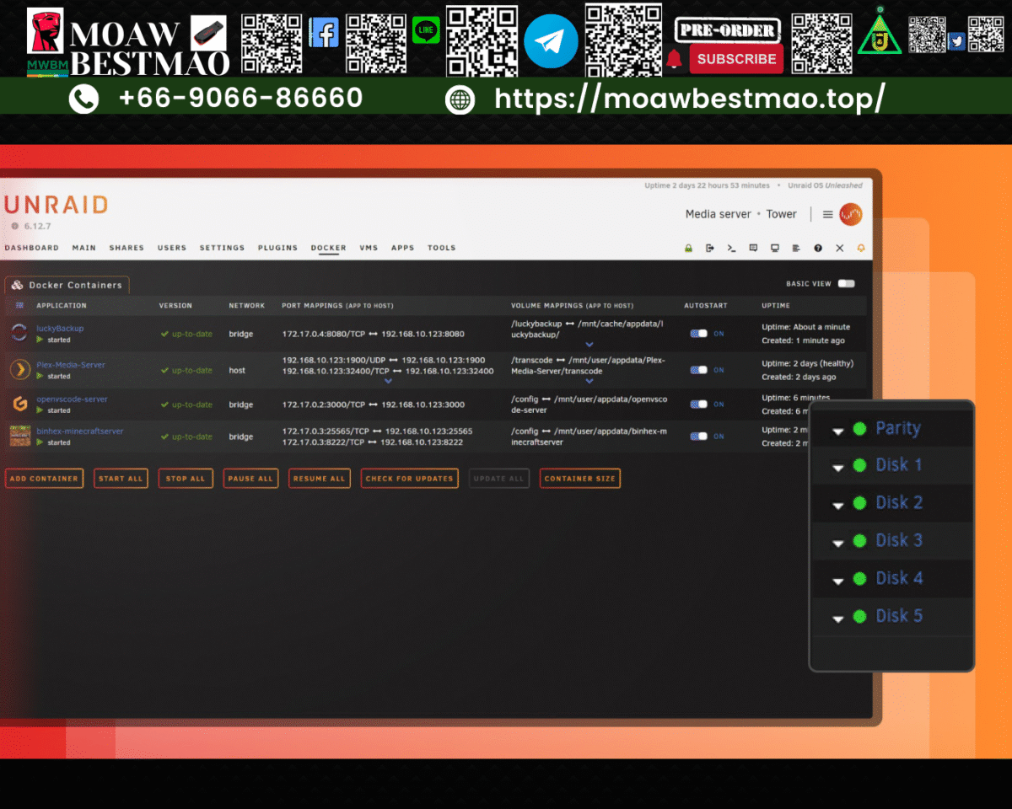The height and width of the screenshot is (809, 1012).
Task: Collapse the Parity disk entry
Action: point(837,430)
